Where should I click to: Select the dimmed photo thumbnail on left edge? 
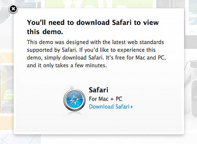(7, 89)
